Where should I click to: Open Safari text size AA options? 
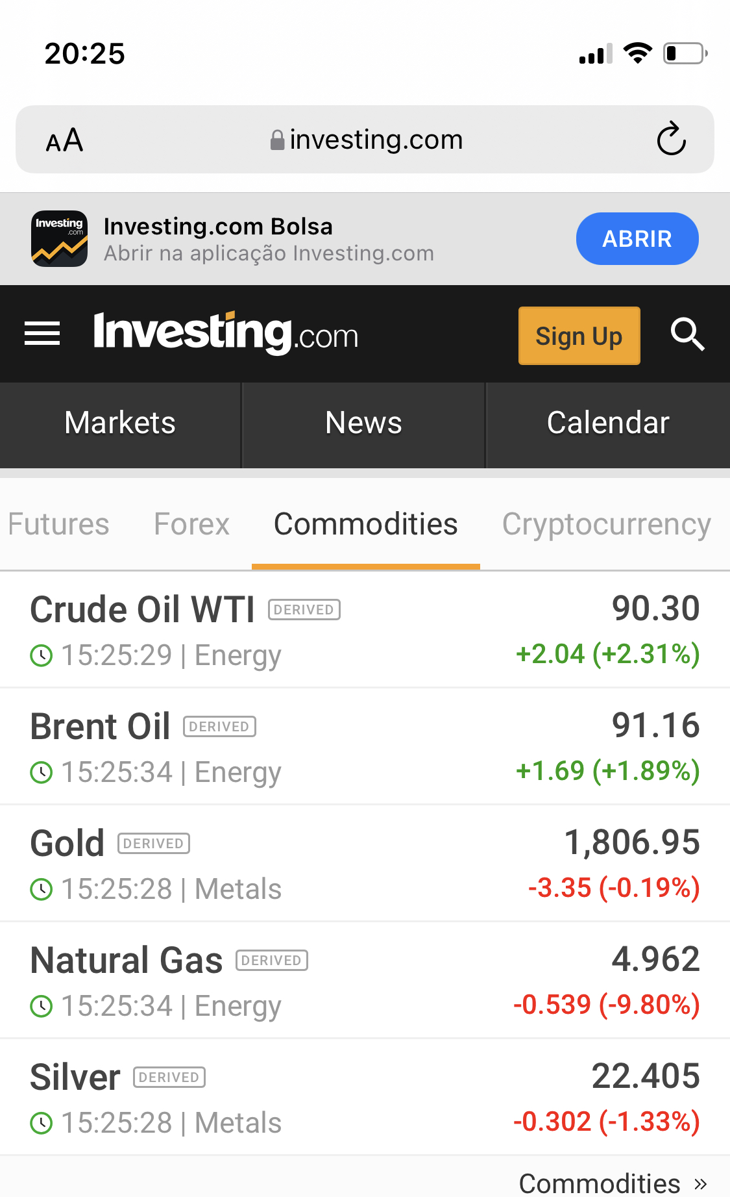(64, 140)
